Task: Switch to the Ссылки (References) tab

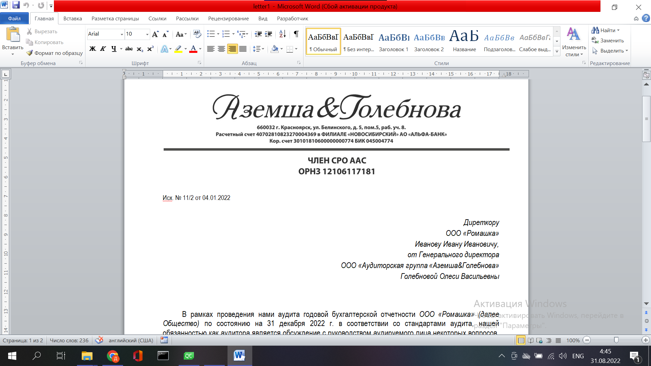Action: pyautogui.click(x=157, y=18)
